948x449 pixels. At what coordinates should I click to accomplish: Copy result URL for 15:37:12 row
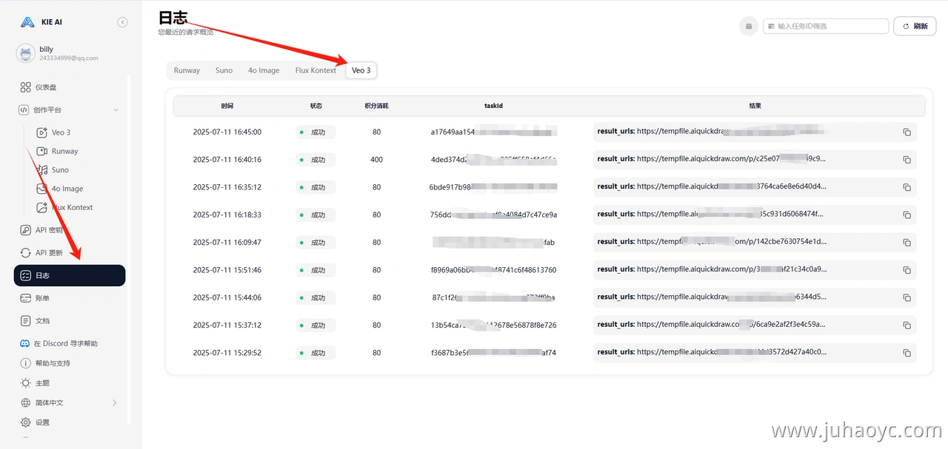(907, 325)
